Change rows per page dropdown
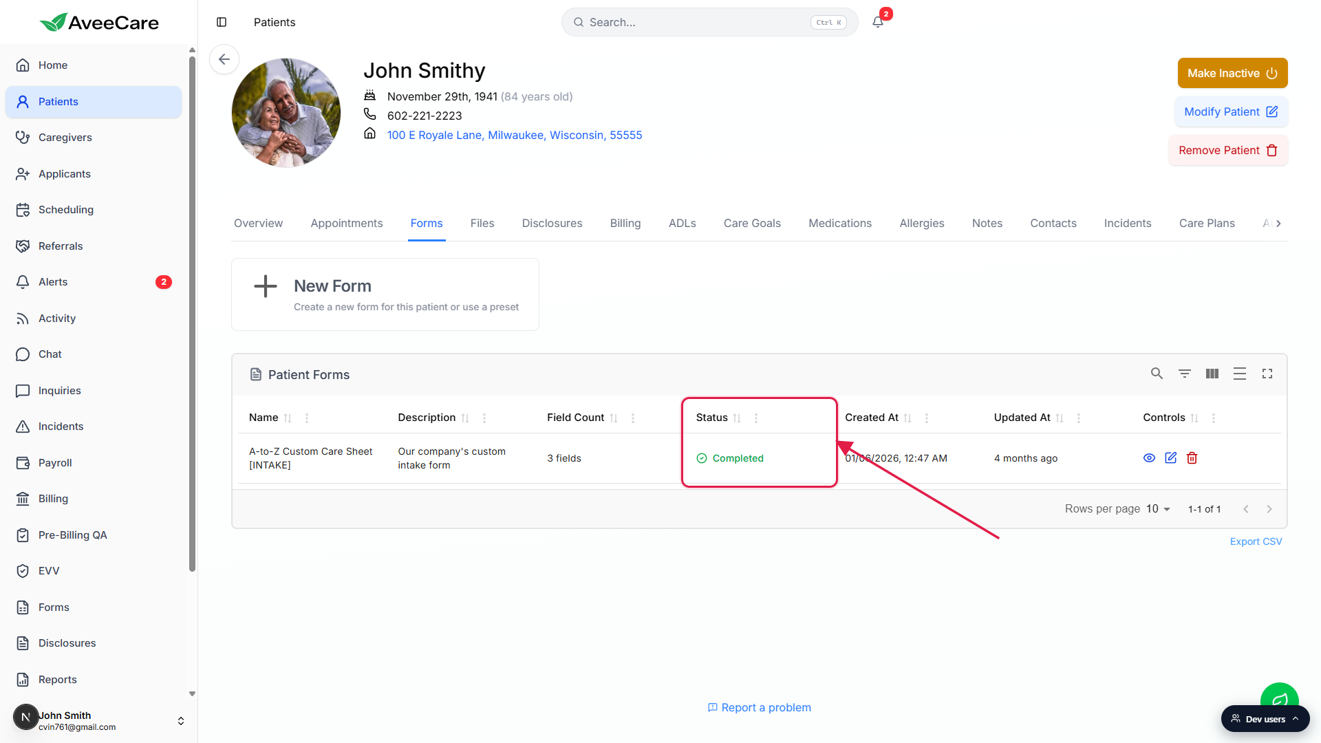 click(1158, 509)
